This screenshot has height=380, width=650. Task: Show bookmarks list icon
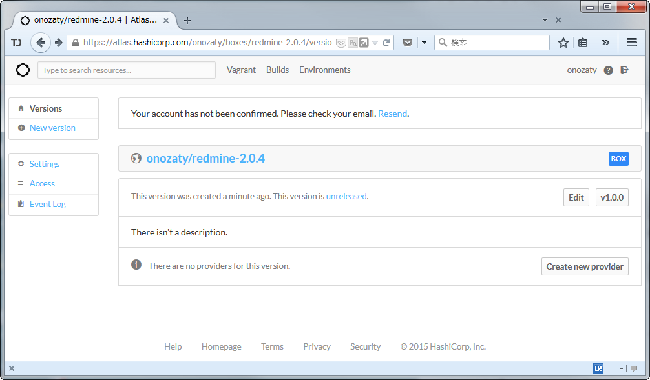[582, 43]
